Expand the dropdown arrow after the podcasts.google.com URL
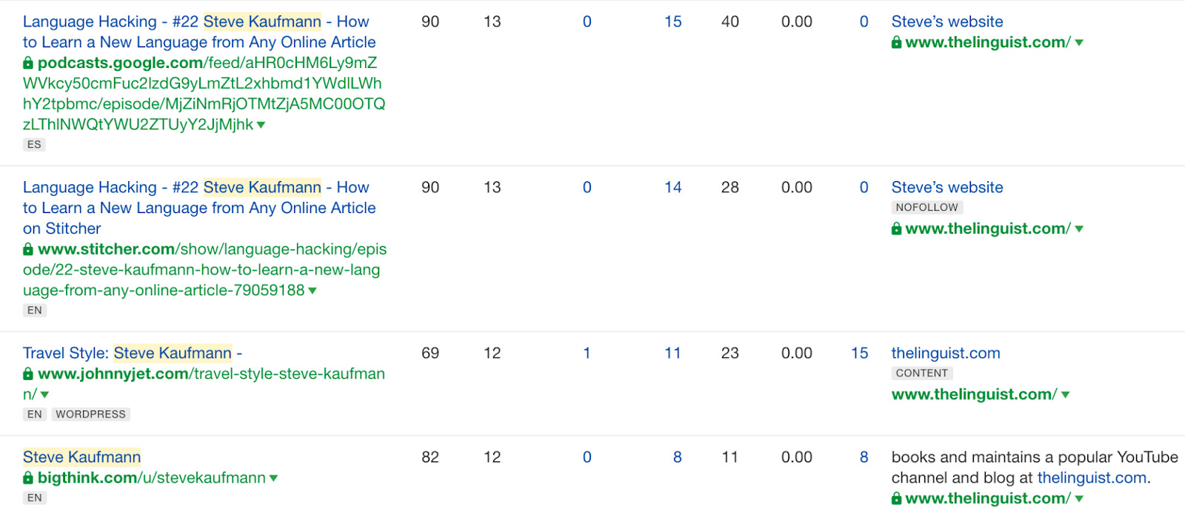This screenshot has height=514, width=1185. click(261, 126)
